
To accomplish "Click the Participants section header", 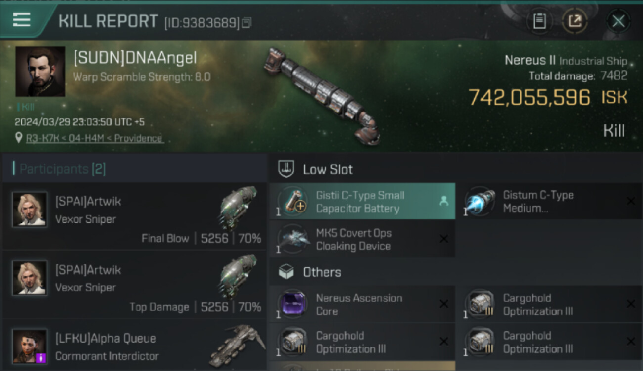I will coord(135,169).
